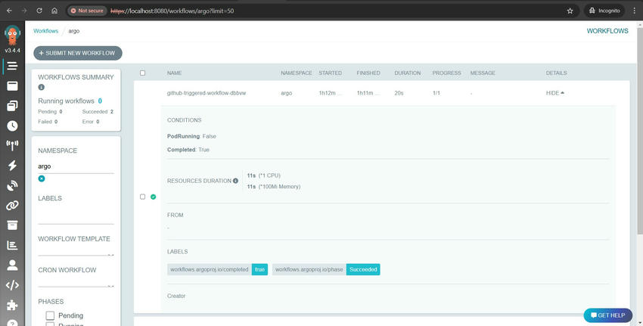Check the Pending phase filter
643x326 pixels.
[x=50, y=315]
